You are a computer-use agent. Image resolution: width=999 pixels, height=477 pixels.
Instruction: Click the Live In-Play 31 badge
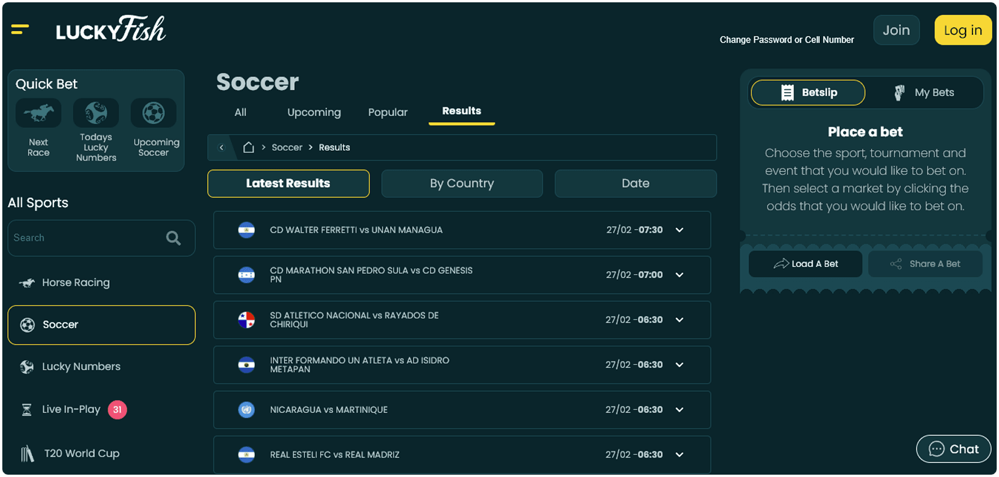click(117, 410)
